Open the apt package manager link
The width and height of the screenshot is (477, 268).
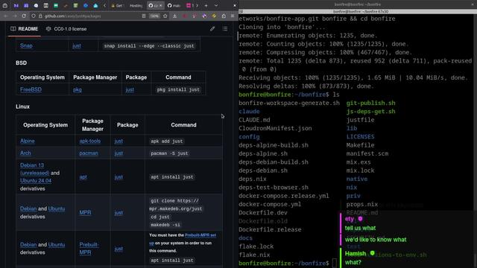(83, 177)
